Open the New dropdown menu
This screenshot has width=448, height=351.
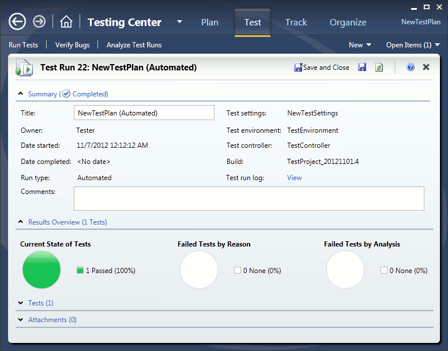point(360,45)
